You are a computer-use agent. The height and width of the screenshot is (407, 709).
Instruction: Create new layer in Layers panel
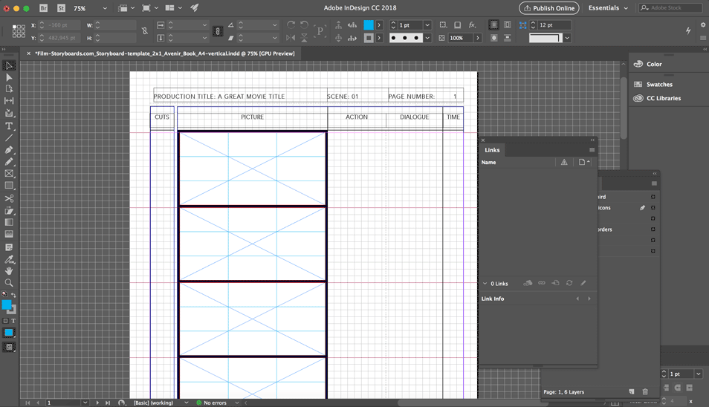click(x=631, y=391)
